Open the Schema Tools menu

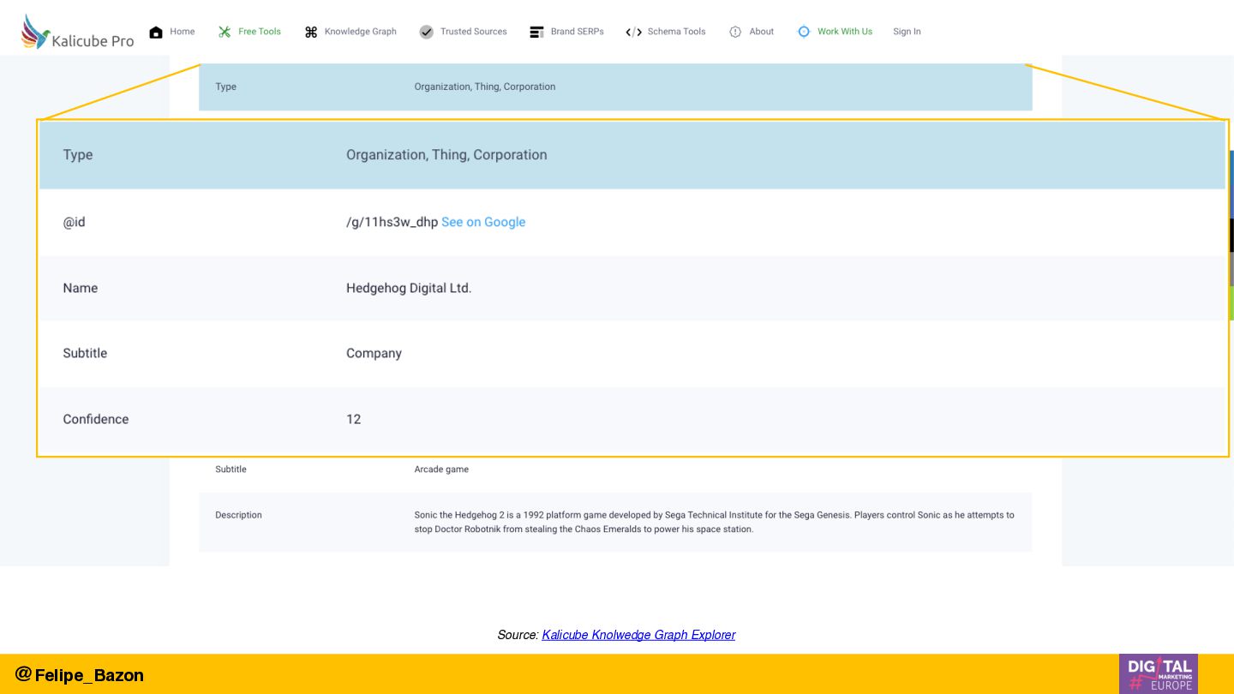point(677,32)
